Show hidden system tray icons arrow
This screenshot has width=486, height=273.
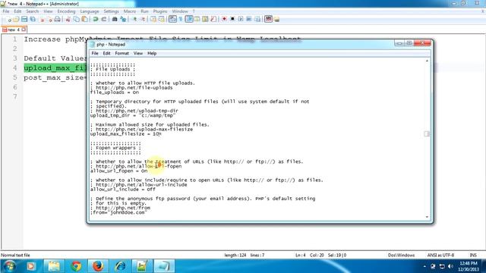tap(424, 266)
